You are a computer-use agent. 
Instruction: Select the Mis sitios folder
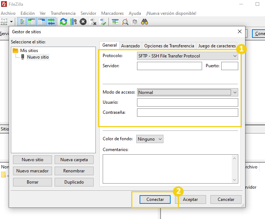(x=29, y=51)
